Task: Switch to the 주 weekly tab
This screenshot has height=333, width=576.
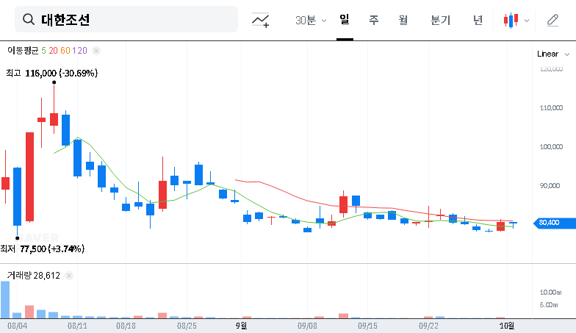Action: tap(374, 20)
